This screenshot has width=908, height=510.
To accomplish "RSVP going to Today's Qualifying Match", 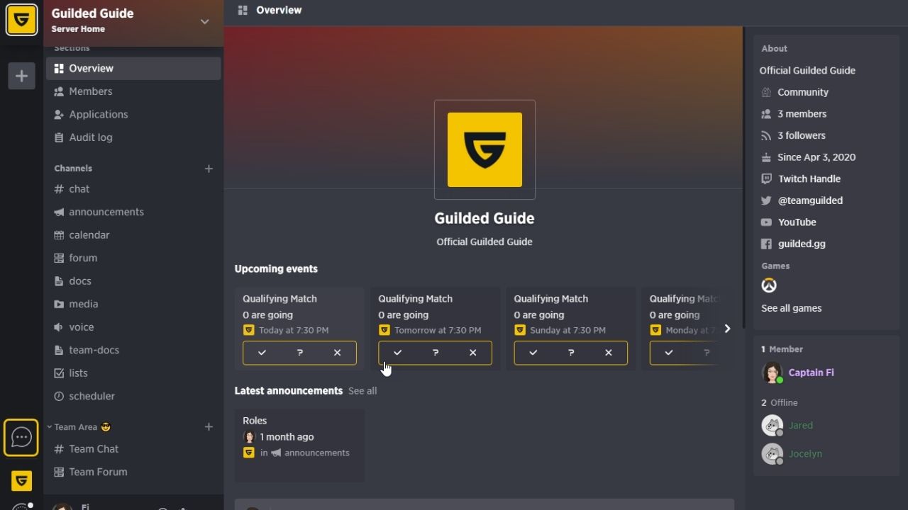I will 262,353.
